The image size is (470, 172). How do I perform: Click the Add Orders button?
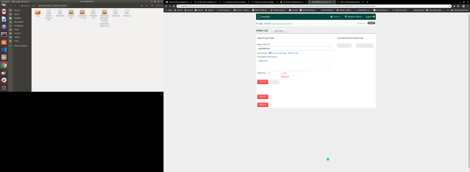[279, 31]
